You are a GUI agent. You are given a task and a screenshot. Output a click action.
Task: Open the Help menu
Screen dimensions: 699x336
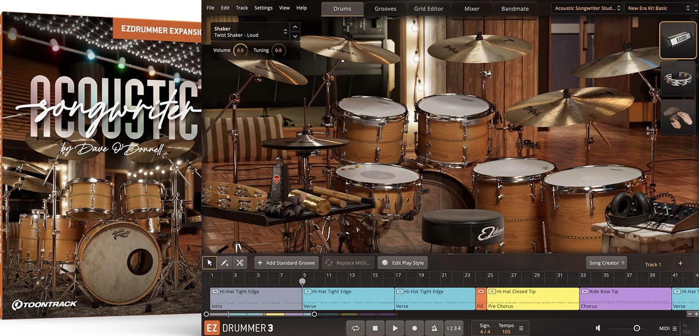pyautogui.click(x=302, y=8)
